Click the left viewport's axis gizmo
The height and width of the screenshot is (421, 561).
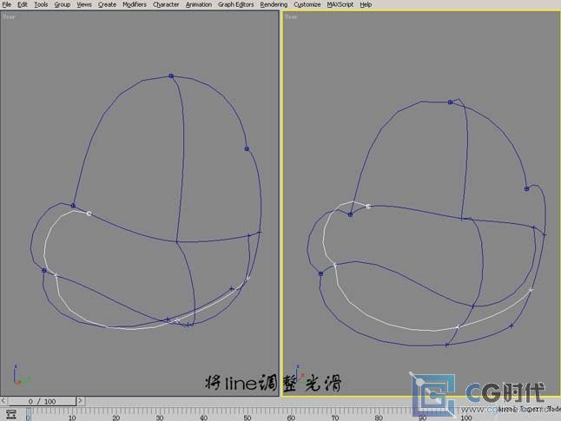click(21, 377)
